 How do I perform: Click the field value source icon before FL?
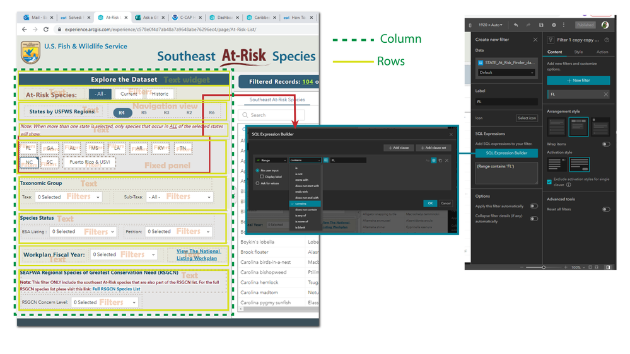coord(326,160)
